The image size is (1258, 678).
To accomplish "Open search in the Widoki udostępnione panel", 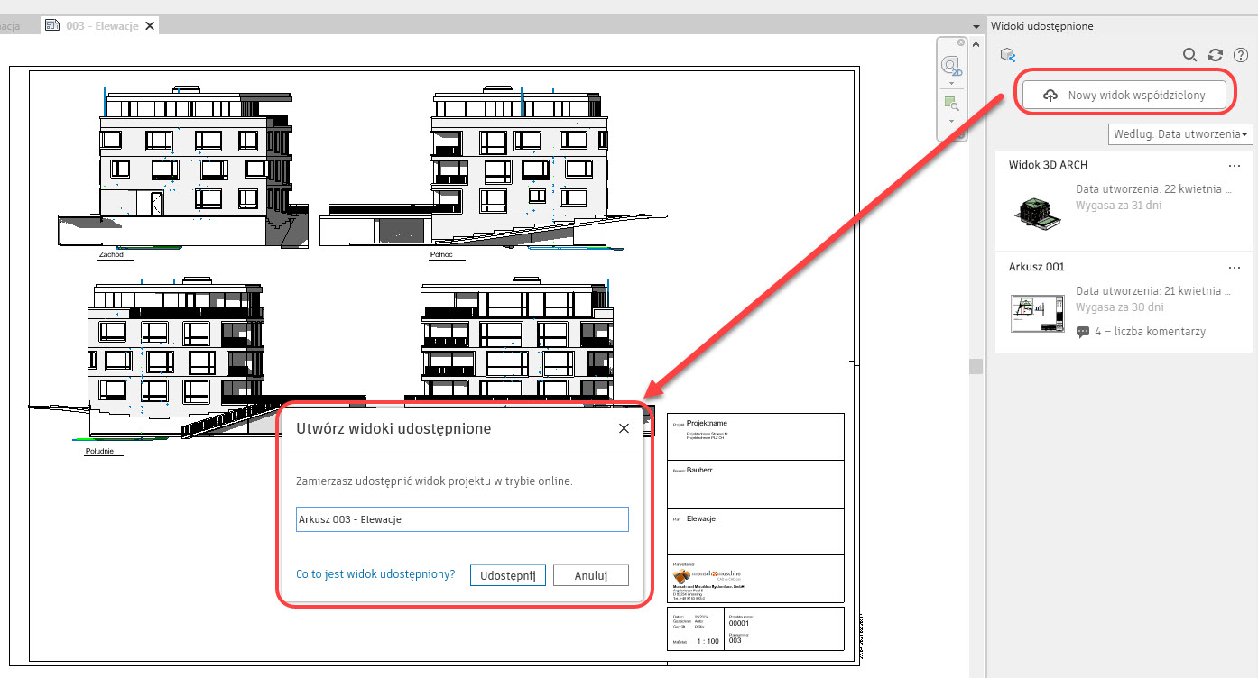I will click(1190, 55).
